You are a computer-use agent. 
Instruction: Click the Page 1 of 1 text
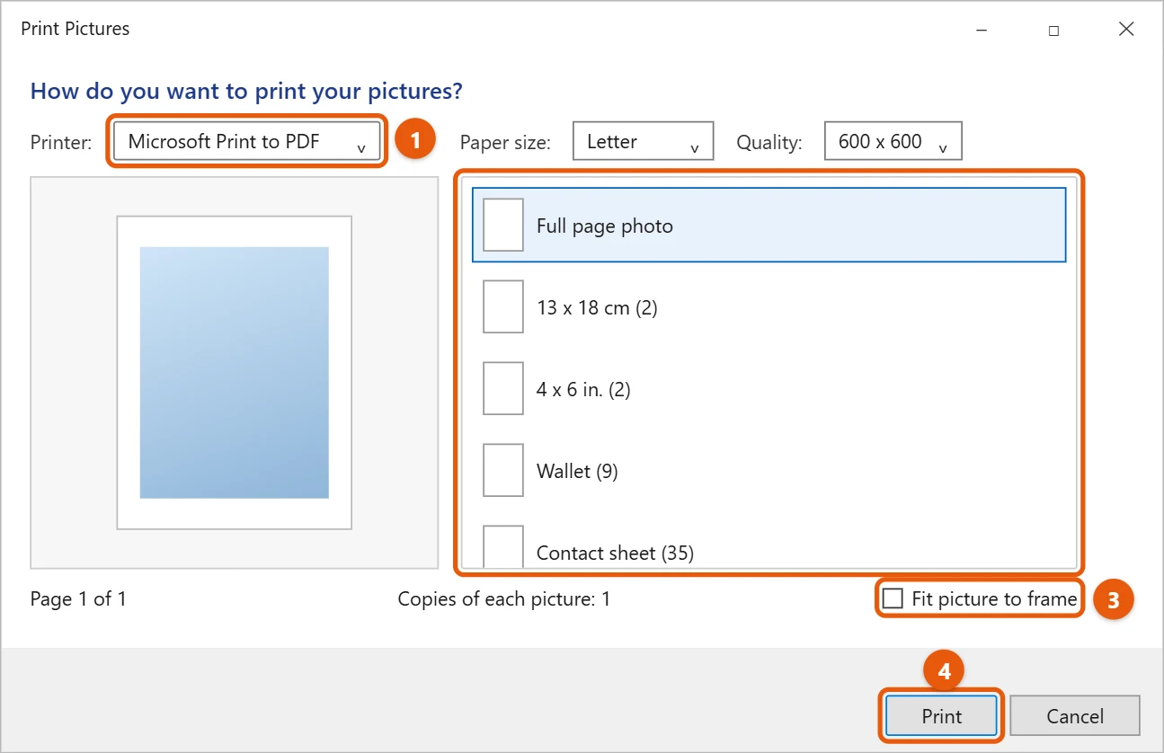78,599
